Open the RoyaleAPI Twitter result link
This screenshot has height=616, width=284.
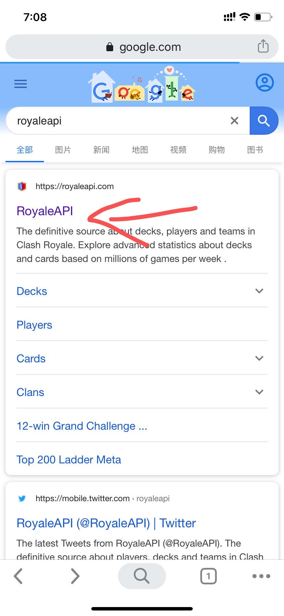tap(106, 523)
